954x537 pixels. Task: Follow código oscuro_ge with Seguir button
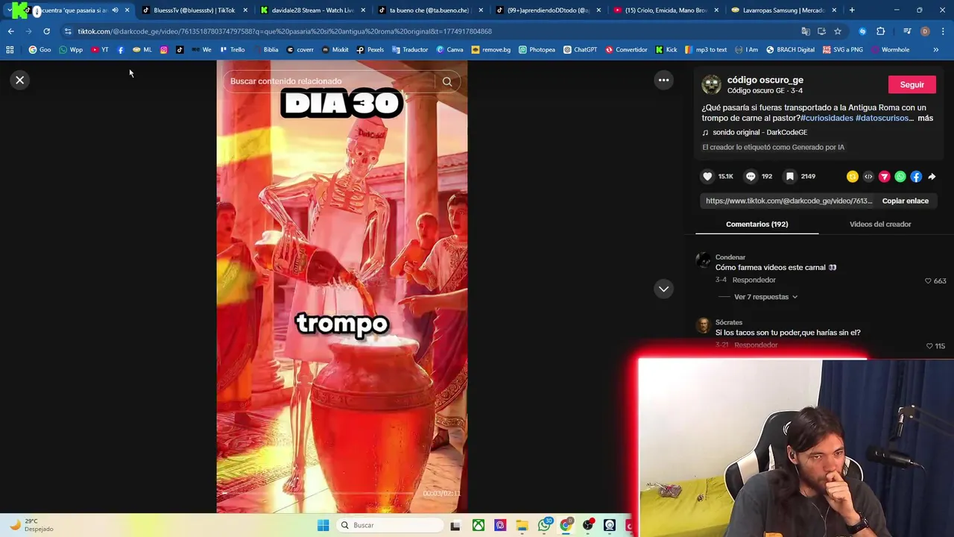[912, 84]
